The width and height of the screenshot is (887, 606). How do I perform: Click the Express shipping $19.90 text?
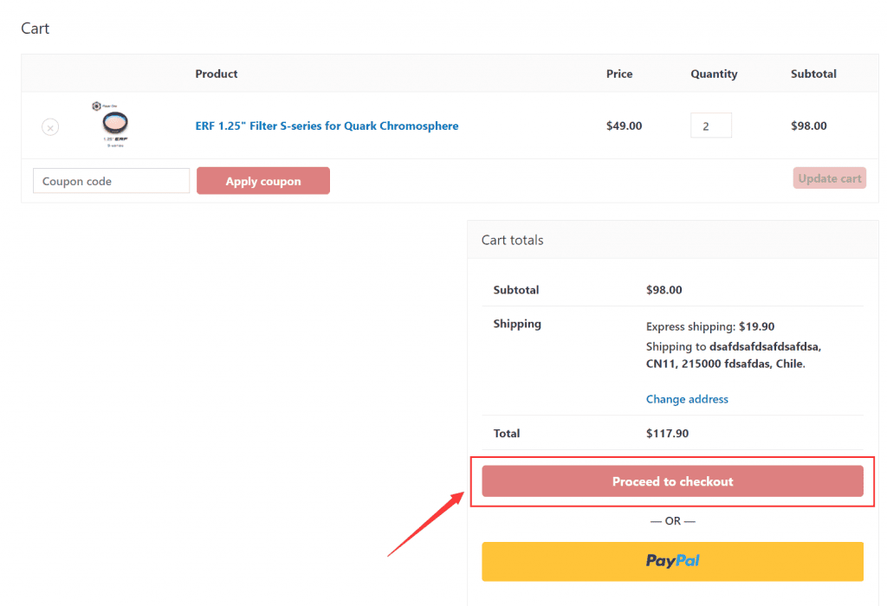tap(710, 326)
